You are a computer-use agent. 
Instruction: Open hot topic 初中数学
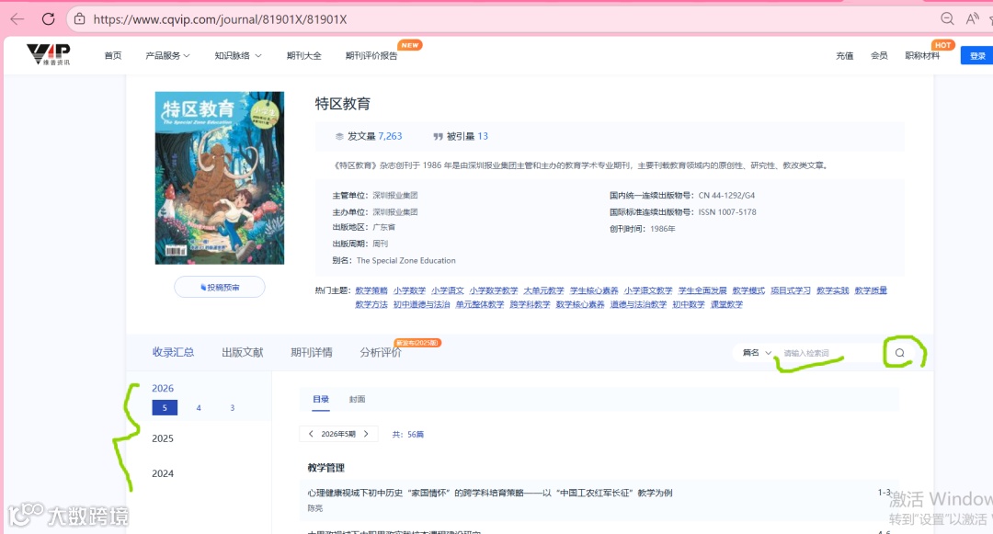tap(689, 304)
